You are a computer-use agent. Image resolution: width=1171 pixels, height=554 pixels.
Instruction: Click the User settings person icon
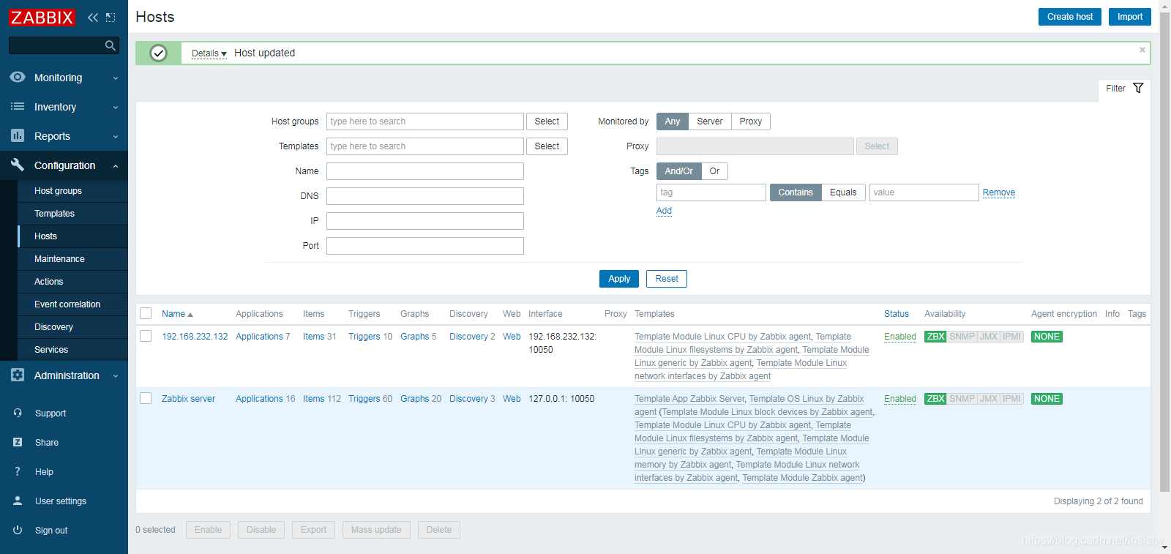point(18,501)
